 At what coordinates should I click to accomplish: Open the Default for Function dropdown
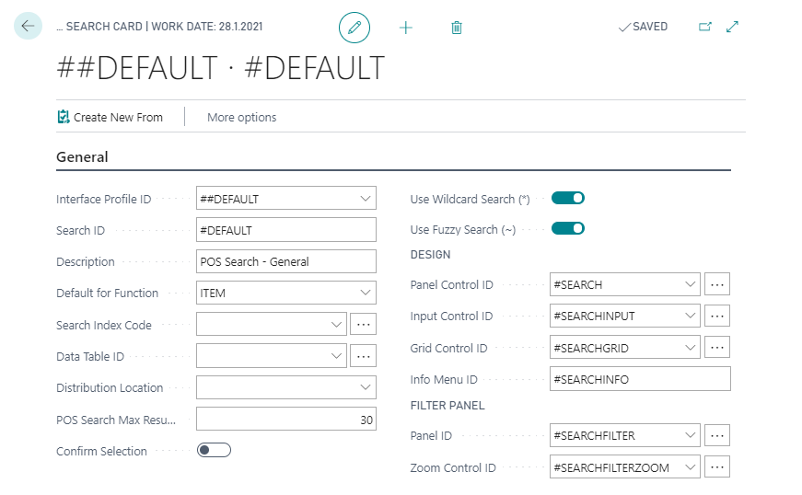366,293
